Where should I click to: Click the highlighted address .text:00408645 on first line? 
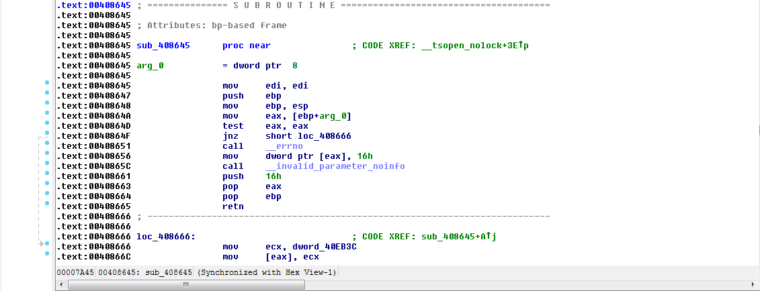(x=93, y=5)
